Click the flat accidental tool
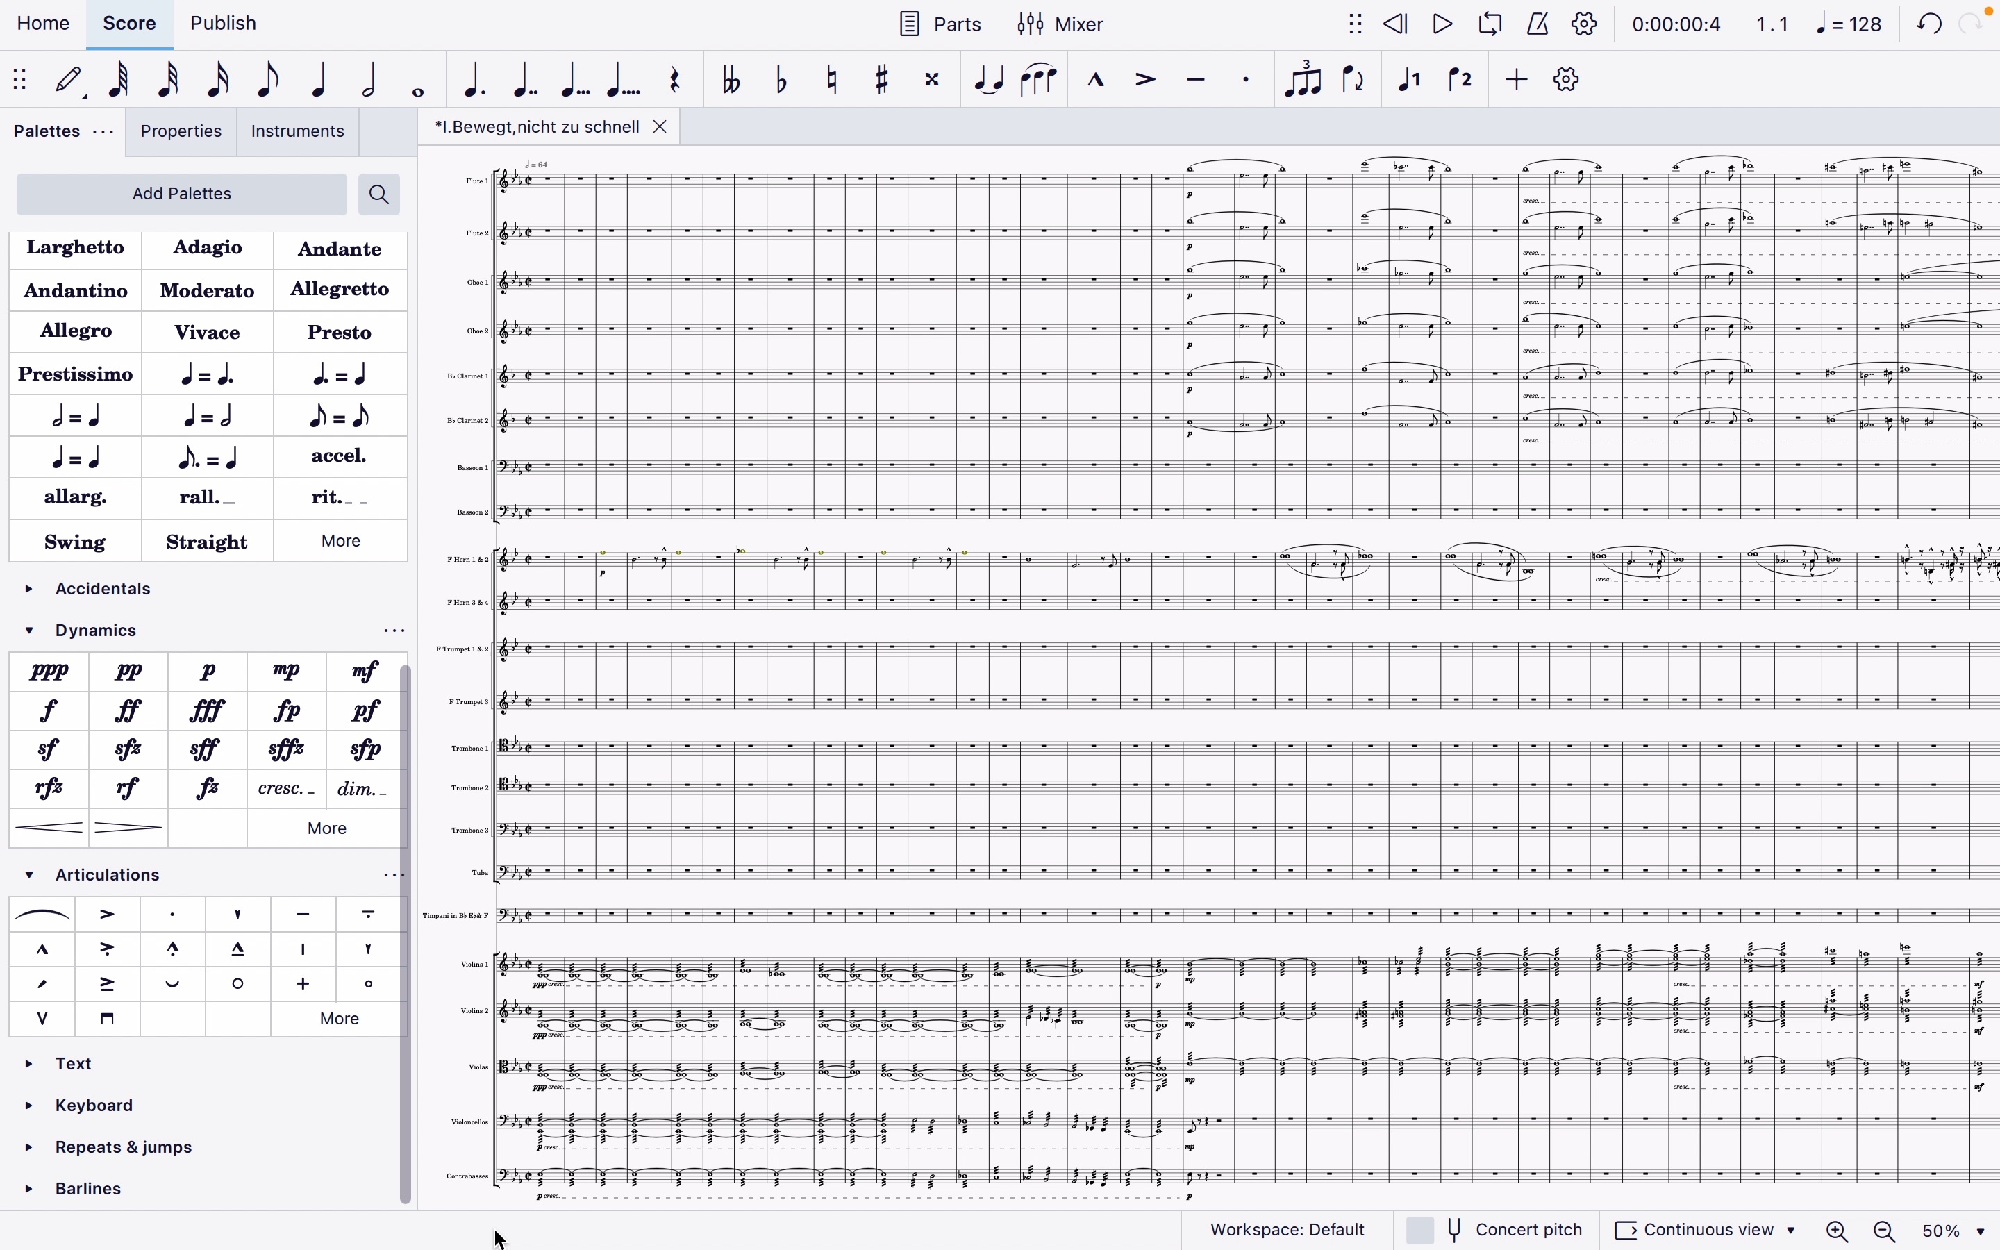Image resolution: width=2000 pixels, height=1250 pixels. [x=781, y=79]
